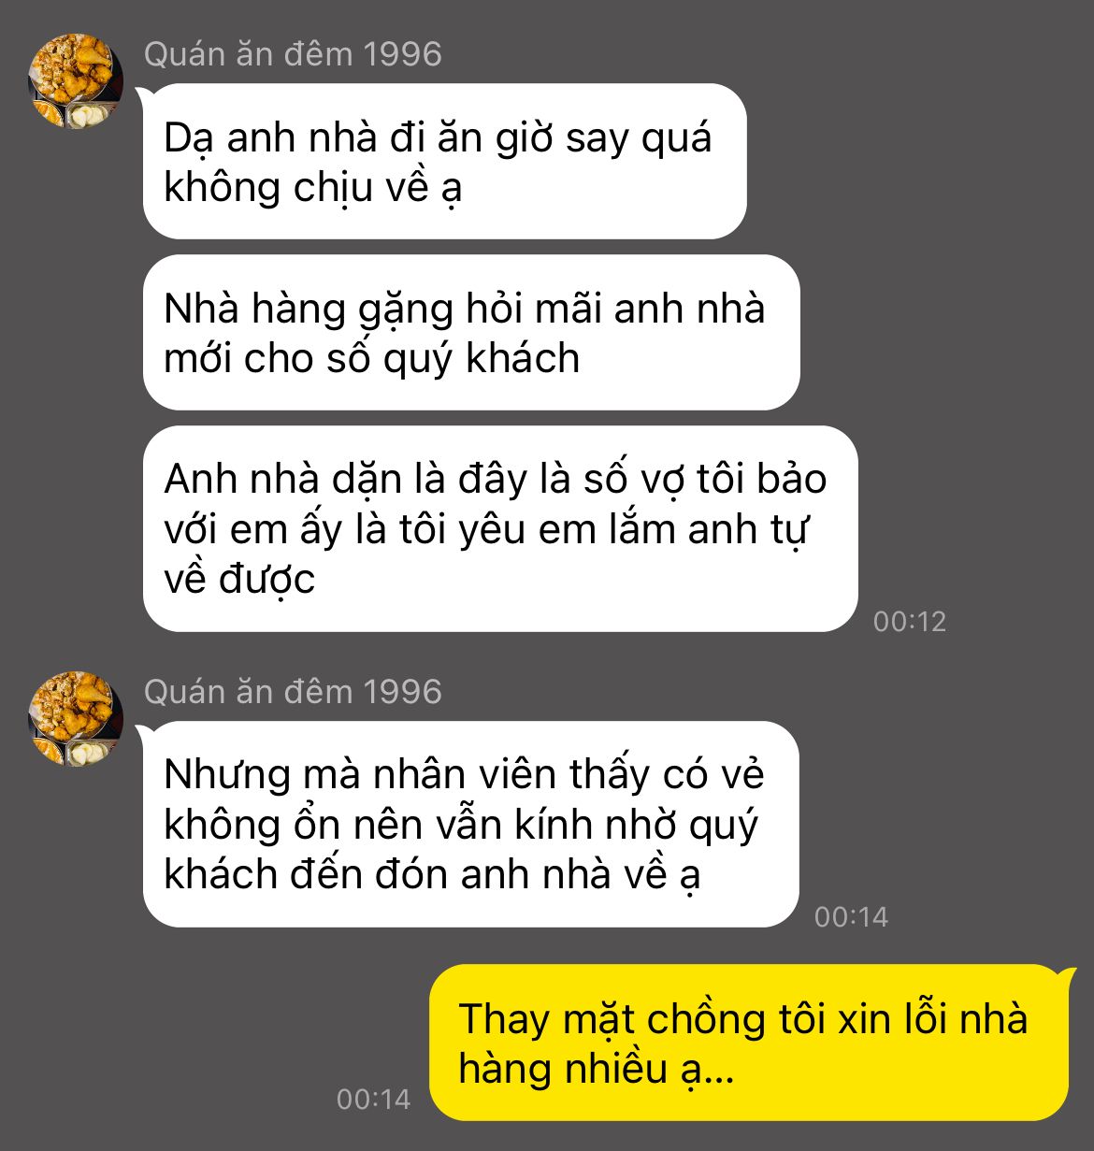Click the words 'về được' in third message

point(239,580)
